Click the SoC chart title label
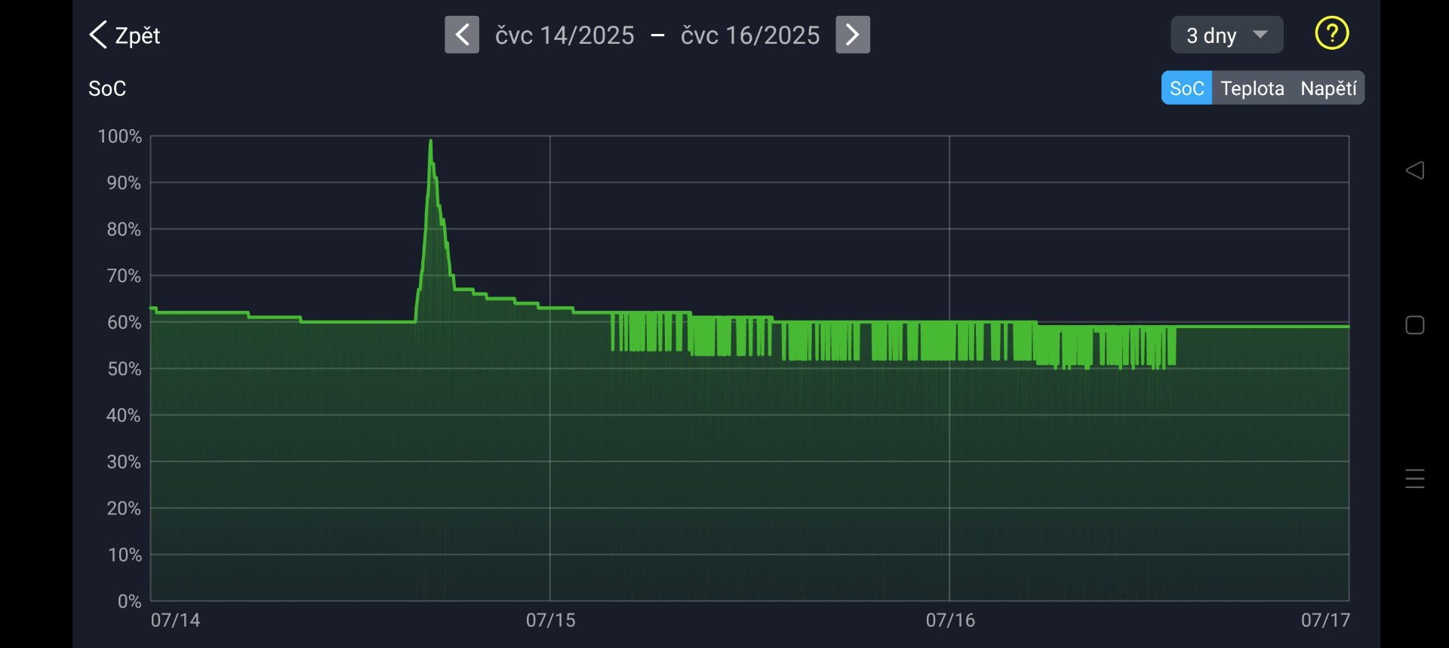This screenshot has width=1449, height=648. (x=107, y=88)
